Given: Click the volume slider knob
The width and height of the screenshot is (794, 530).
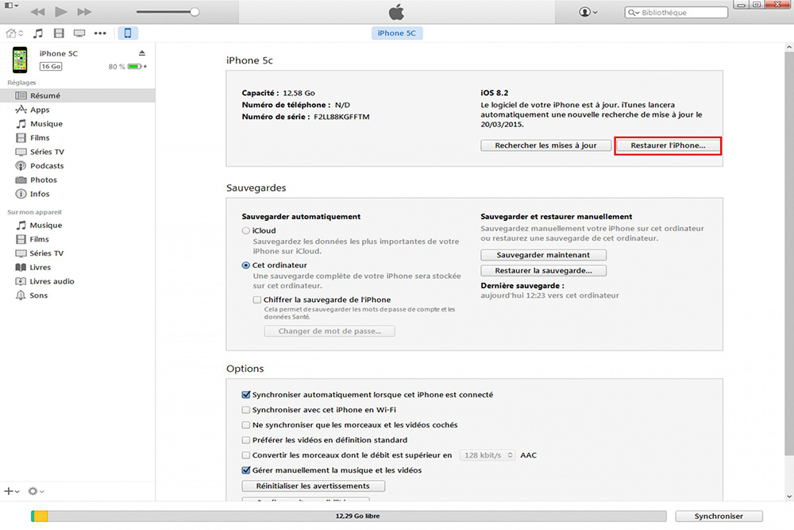Looking at the screenshot, I should coord(195,13).
